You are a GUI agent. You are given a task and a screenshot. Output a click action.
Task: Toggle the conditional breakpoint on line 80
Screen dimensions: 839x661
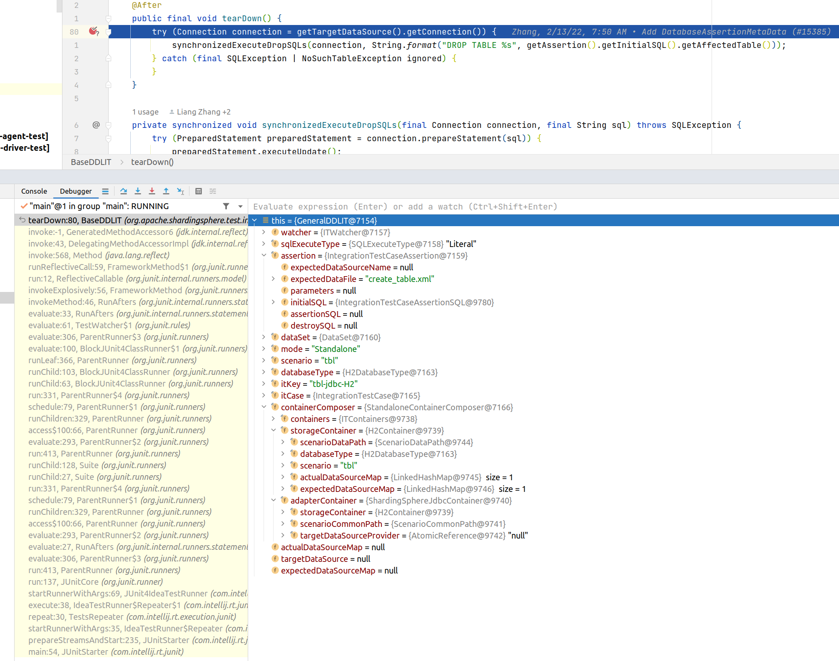[93, 31]
